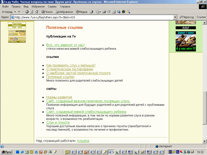Click the Refresh page icon

[31, 12]
